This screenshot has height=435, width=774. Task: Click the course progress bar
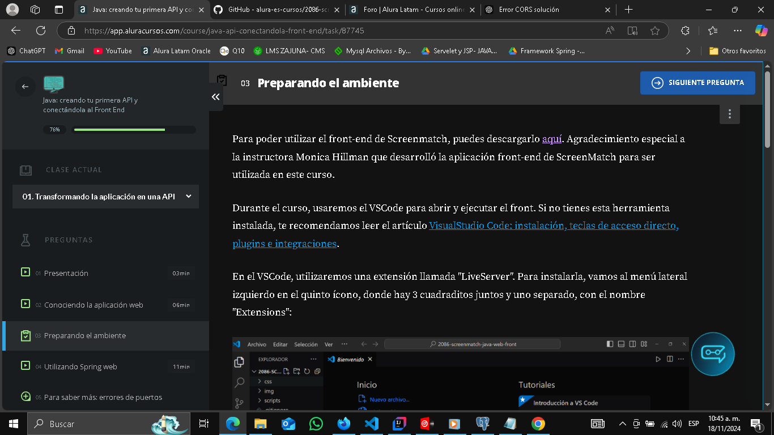[x=134, y=130]
